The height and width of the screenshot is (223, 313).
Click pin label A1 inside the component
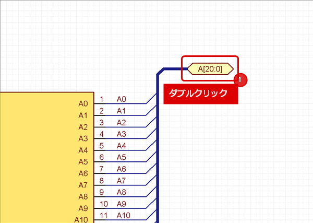[x=83, y=115]
